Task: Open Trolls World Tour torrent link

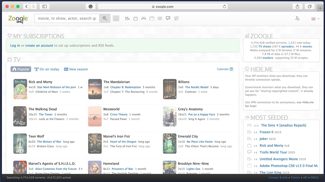Action: (x=273, y=152)
